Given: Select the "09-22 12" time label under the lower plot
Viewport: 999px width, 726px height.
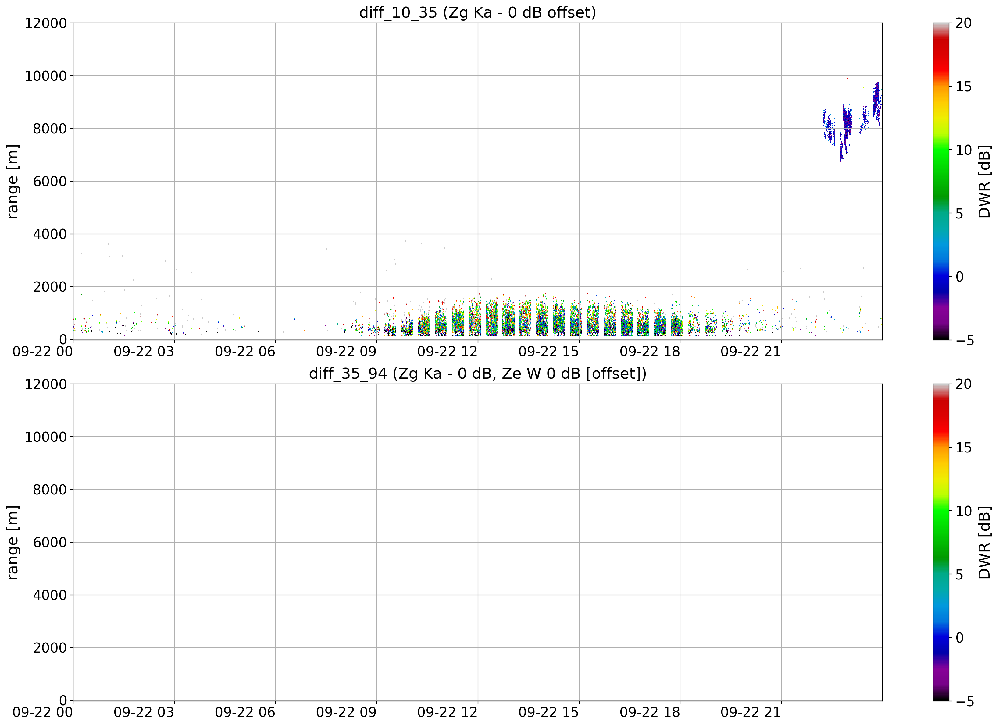Looking at the screenshot, I should pos(448,712).
